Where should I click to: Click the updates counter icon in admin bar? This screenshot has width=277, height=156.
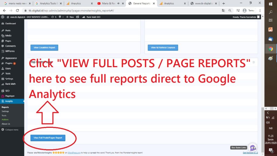click(53, 17)
